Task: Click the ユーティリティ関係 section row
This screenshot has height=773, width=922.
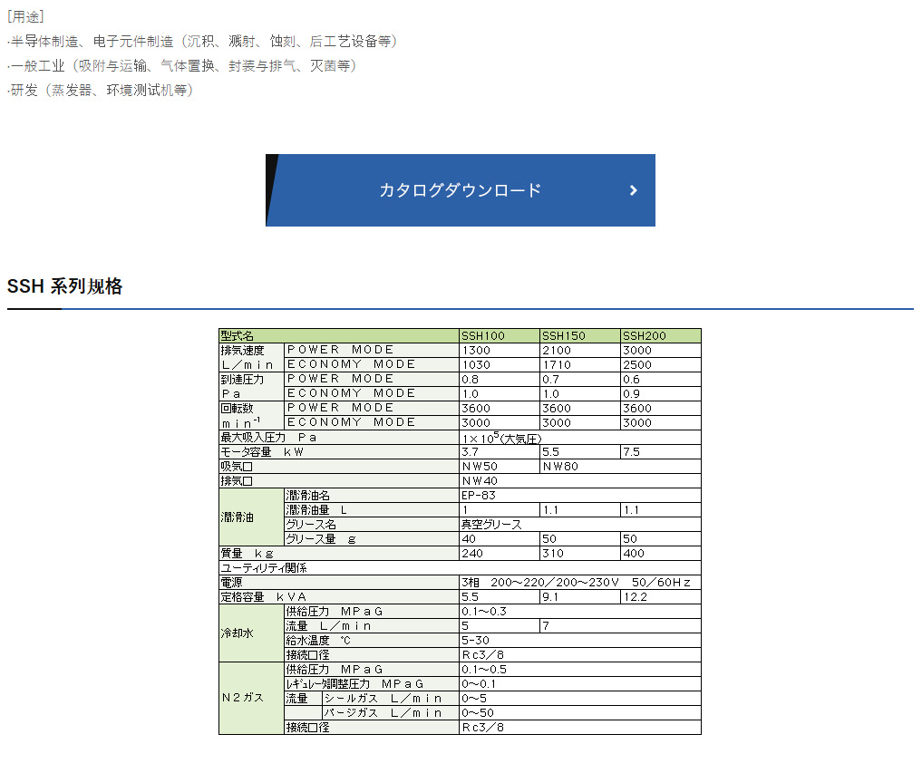Action: pyautogui.click(x=460, y=568)
